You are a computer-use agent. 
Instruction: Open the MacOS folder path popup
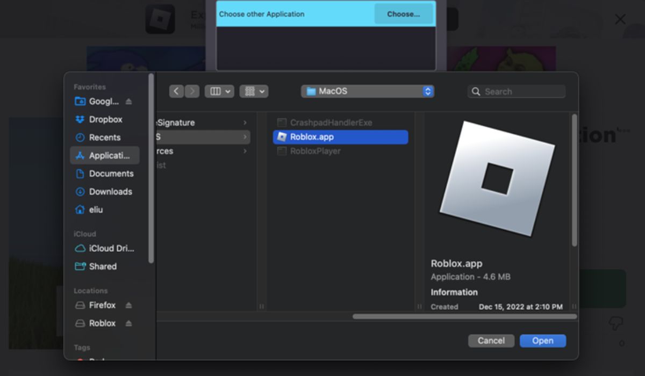point(368,91)
